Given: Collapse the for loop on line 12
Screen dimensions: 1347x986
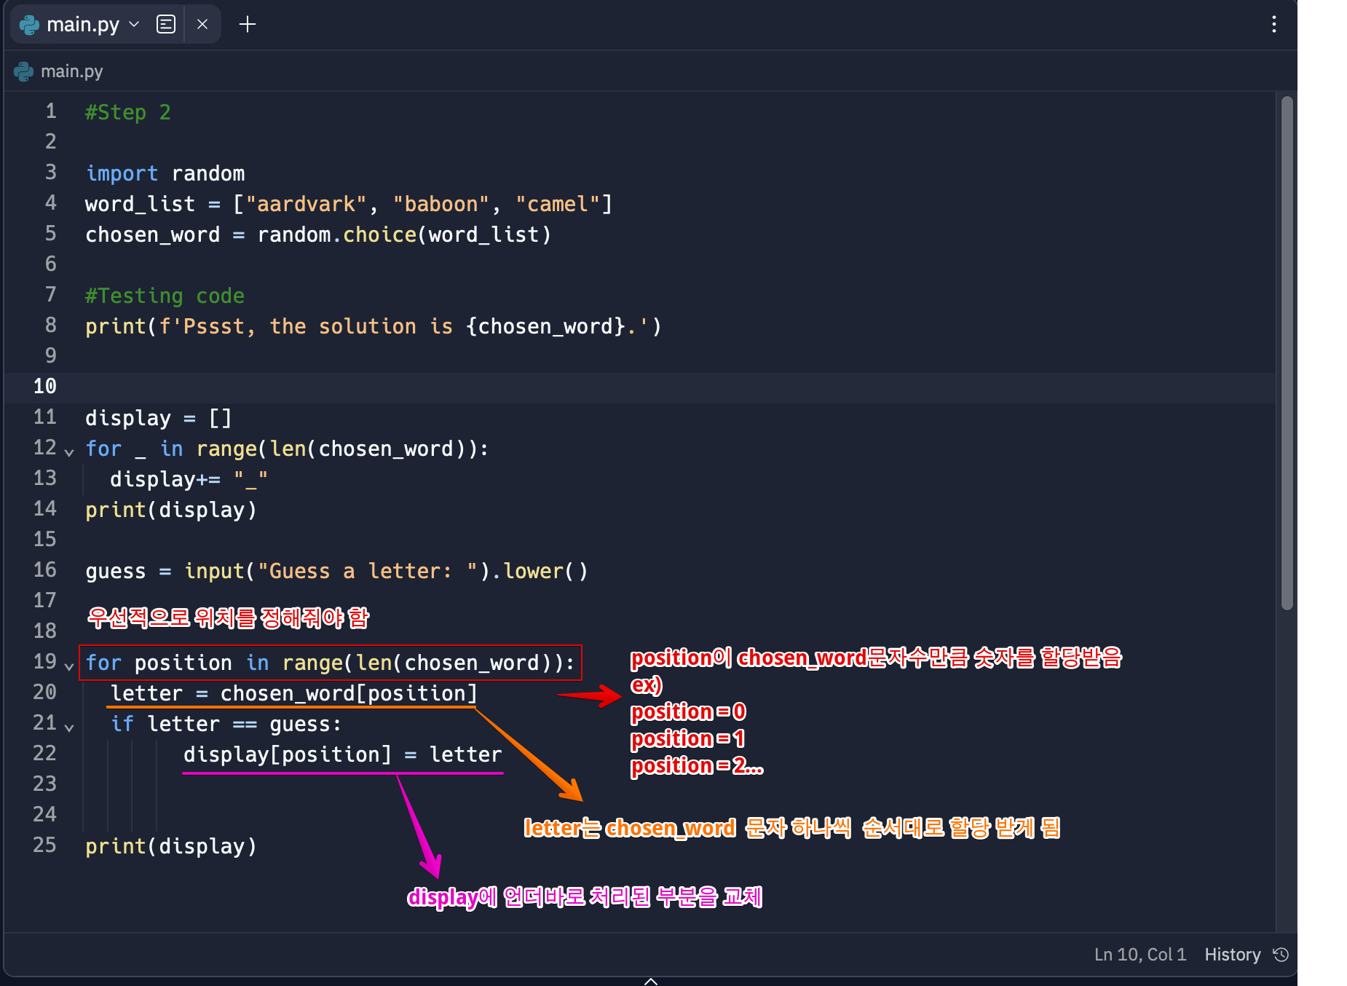Looking at the screenshot, I should coord(69,452).
